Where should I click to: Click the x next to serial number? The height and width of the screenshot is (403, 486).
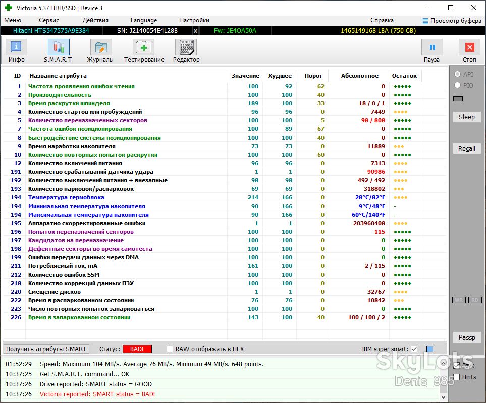point(195,31)
